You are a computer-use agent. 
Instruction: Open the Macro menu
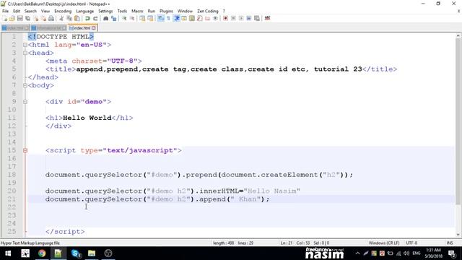pos(137,11)
